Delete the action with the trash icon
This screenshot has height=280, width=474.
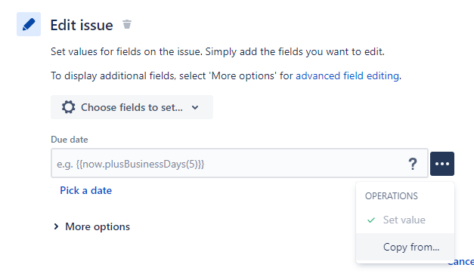click(127, 24)
